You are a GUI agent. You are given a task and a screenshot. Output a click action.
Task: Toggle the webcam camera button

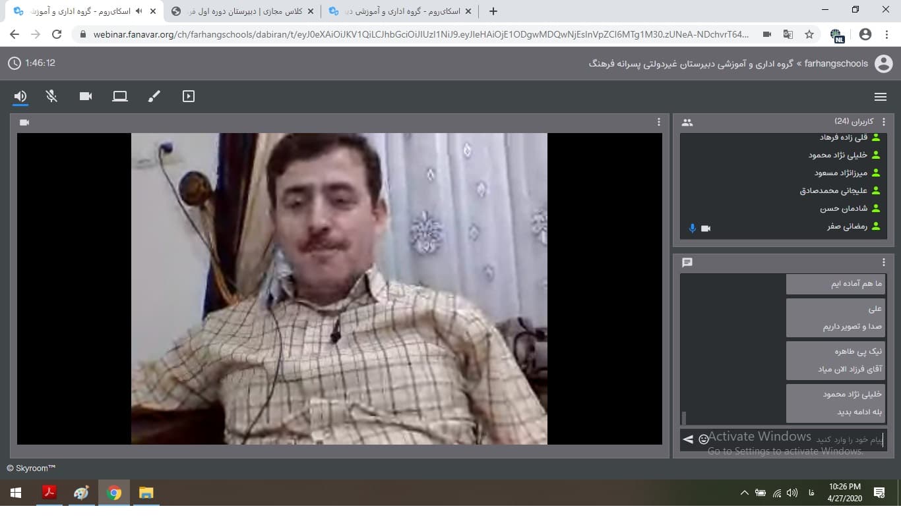coord(86,96)
